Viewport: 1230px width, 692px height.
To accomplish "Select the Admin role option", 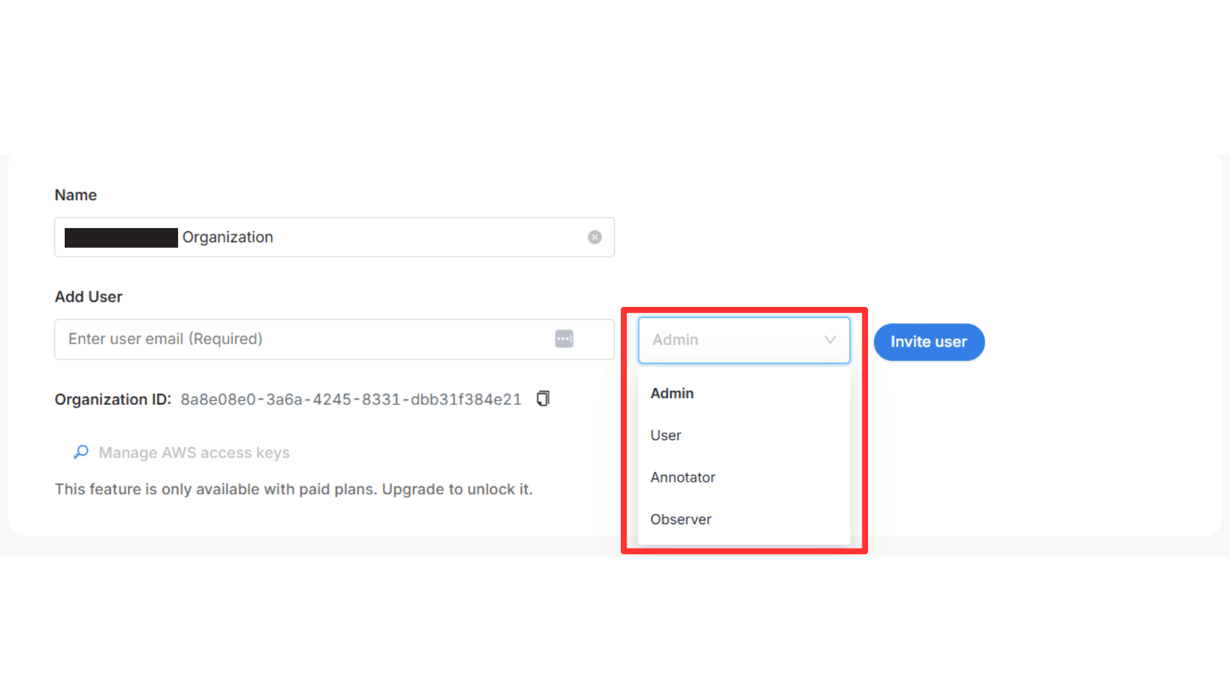I will [672, 393].
